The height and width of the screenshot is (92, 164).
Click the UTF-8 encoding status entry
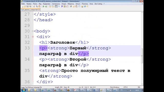pyautogui.click(x=125, y=87)
